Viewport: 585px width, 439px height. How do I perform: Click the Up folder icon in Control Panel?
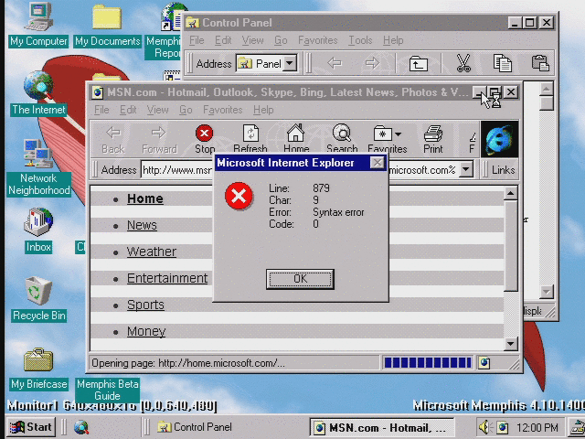click(x=418, y=63)
